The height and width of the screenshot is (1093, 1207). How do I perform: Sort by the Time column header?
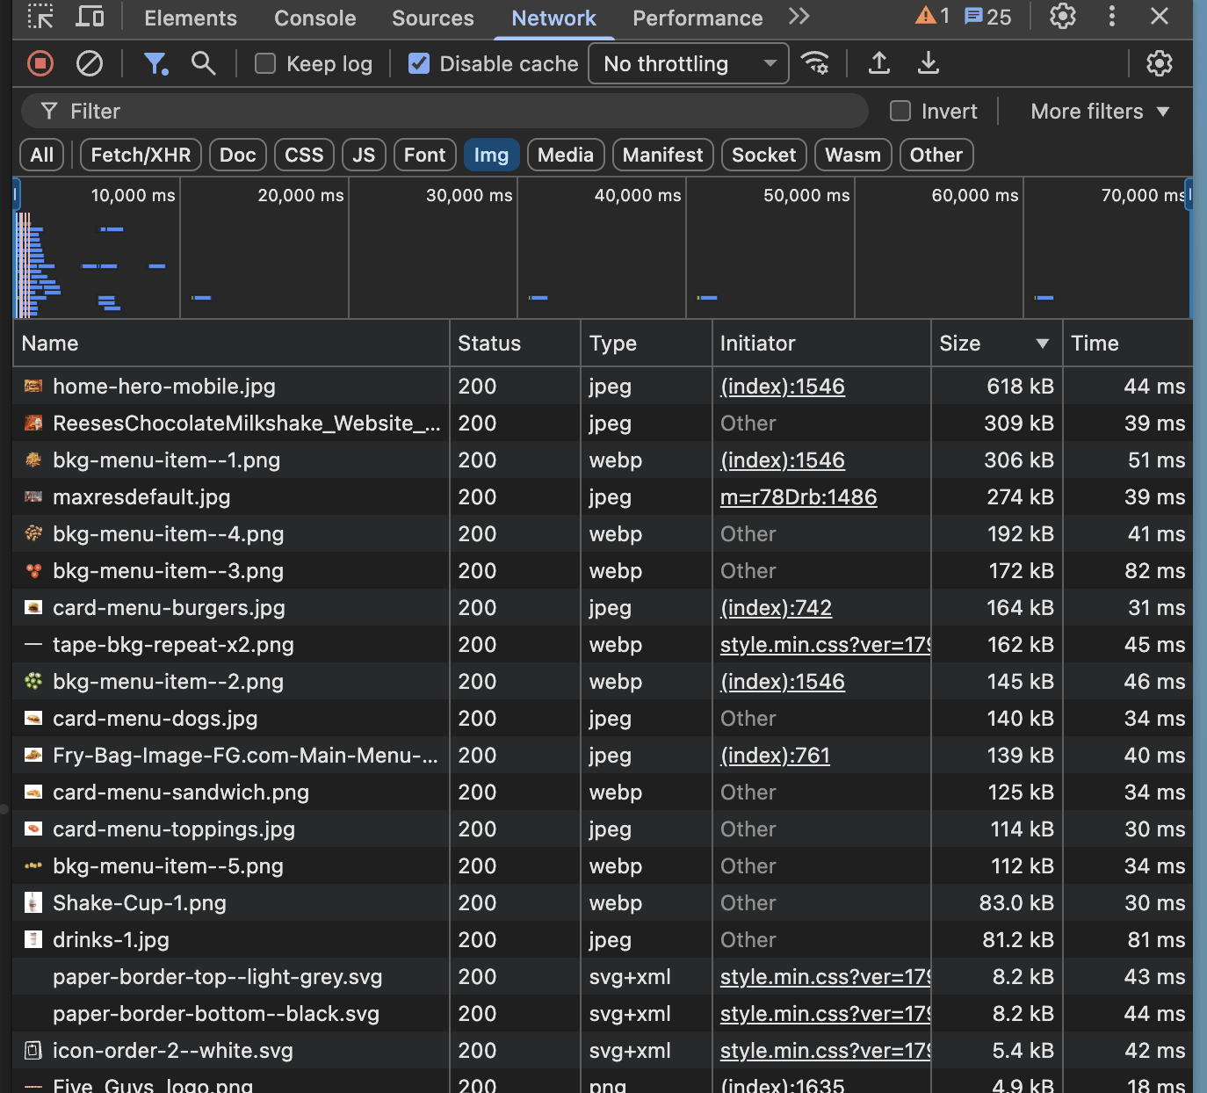point(1128,344)
